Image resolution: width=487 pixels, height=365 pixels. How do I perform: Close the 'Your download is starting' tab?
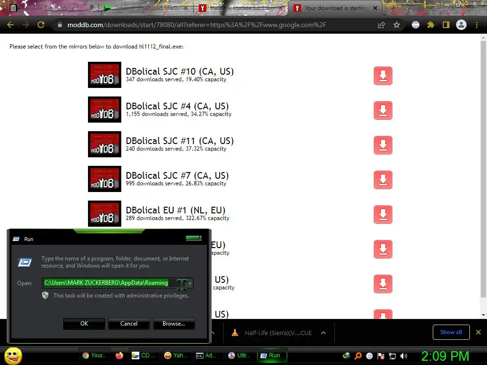[375, 8]
